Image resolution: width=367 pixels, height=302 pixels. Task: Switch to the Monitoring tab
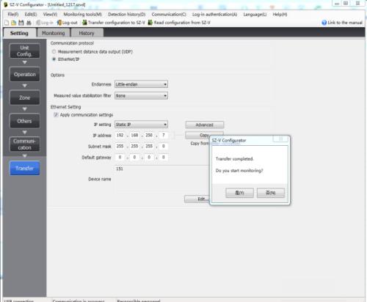(x=54, y=33)
